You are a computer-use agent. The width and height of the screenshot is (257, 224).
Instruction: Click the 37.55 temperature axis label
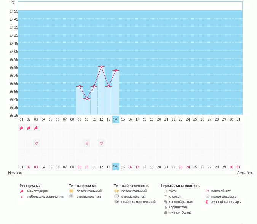click(13, 11)
